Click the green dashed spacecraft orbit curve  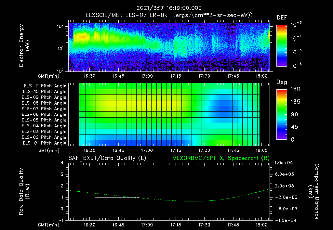pyautogui.click(x=169, y=200)
